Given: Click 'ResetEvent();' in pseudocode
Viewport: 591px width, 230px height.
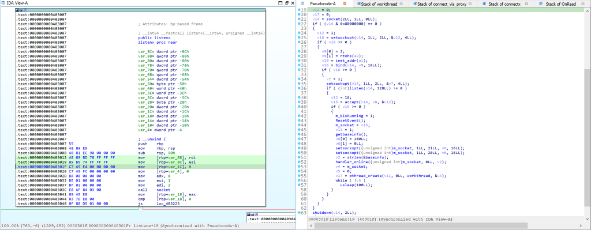Looking at the screenshot, I should click(350, 120).
